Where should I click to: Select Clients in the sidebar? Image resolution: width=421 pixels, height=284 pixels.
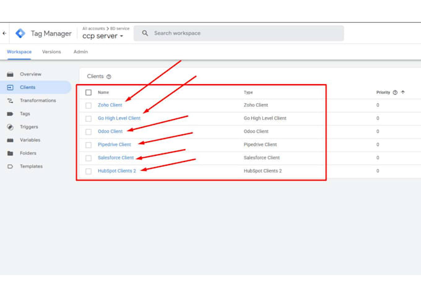pos(35,87)
